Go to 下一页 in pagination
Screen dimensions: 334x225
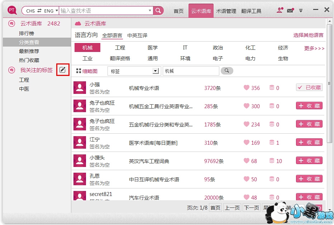click(251, 208)
